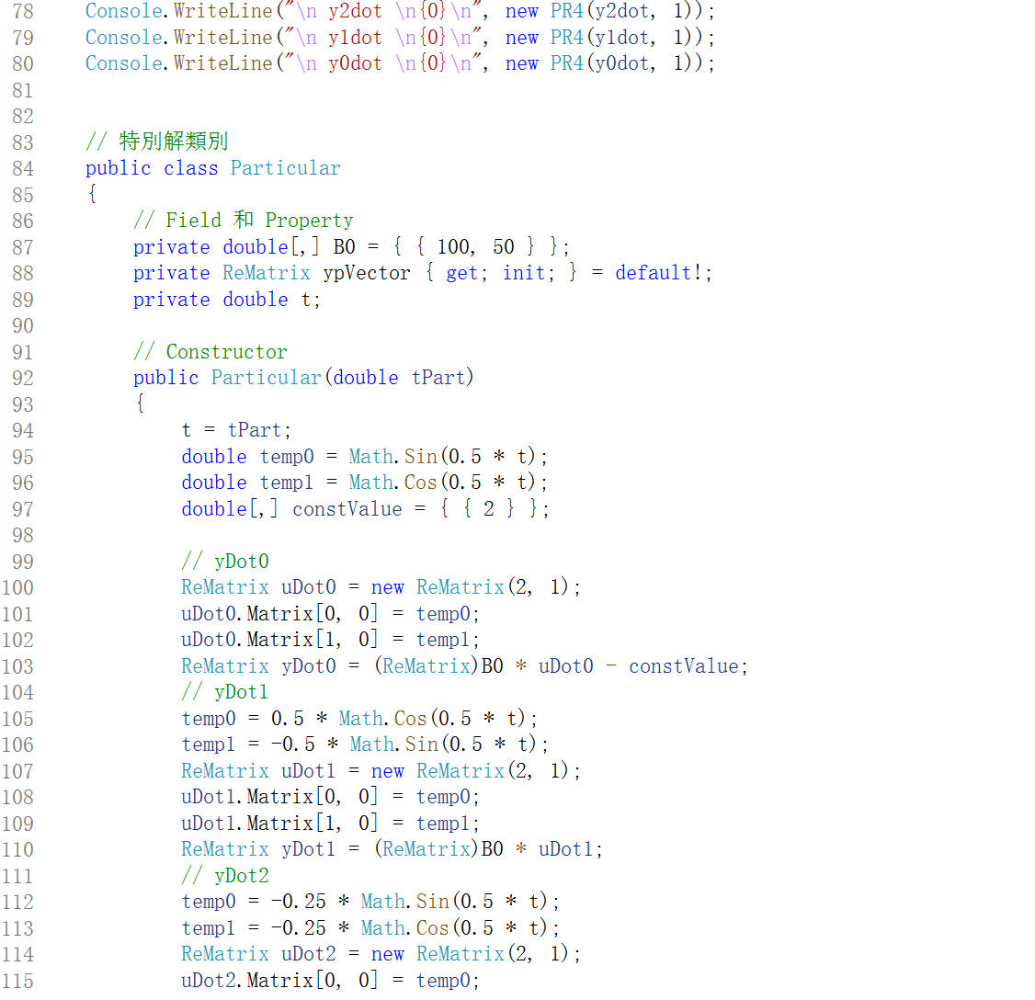Click the opening brace on line 85

(x=93, y=194)
